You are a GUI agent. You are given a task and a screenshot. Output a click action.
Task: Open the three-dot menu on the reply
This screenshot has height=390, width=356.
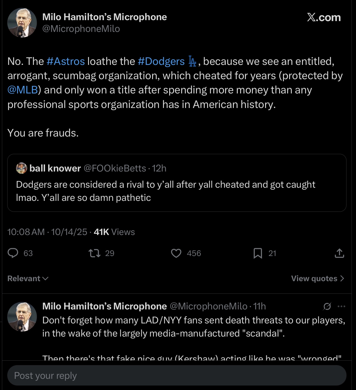tap(341, 306)
